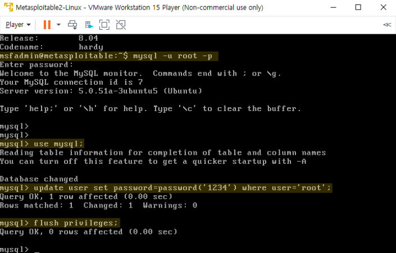Click the 'use mysql;' command line
This screenshot has height=253, width=396.
pyautogui.click(x=42, y=144)
